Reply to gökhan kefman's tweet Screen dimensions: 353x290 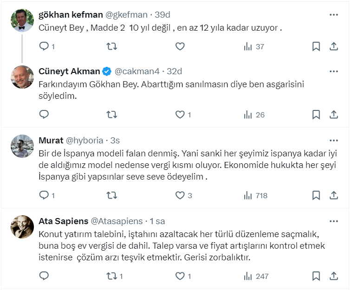coord(44,46)
